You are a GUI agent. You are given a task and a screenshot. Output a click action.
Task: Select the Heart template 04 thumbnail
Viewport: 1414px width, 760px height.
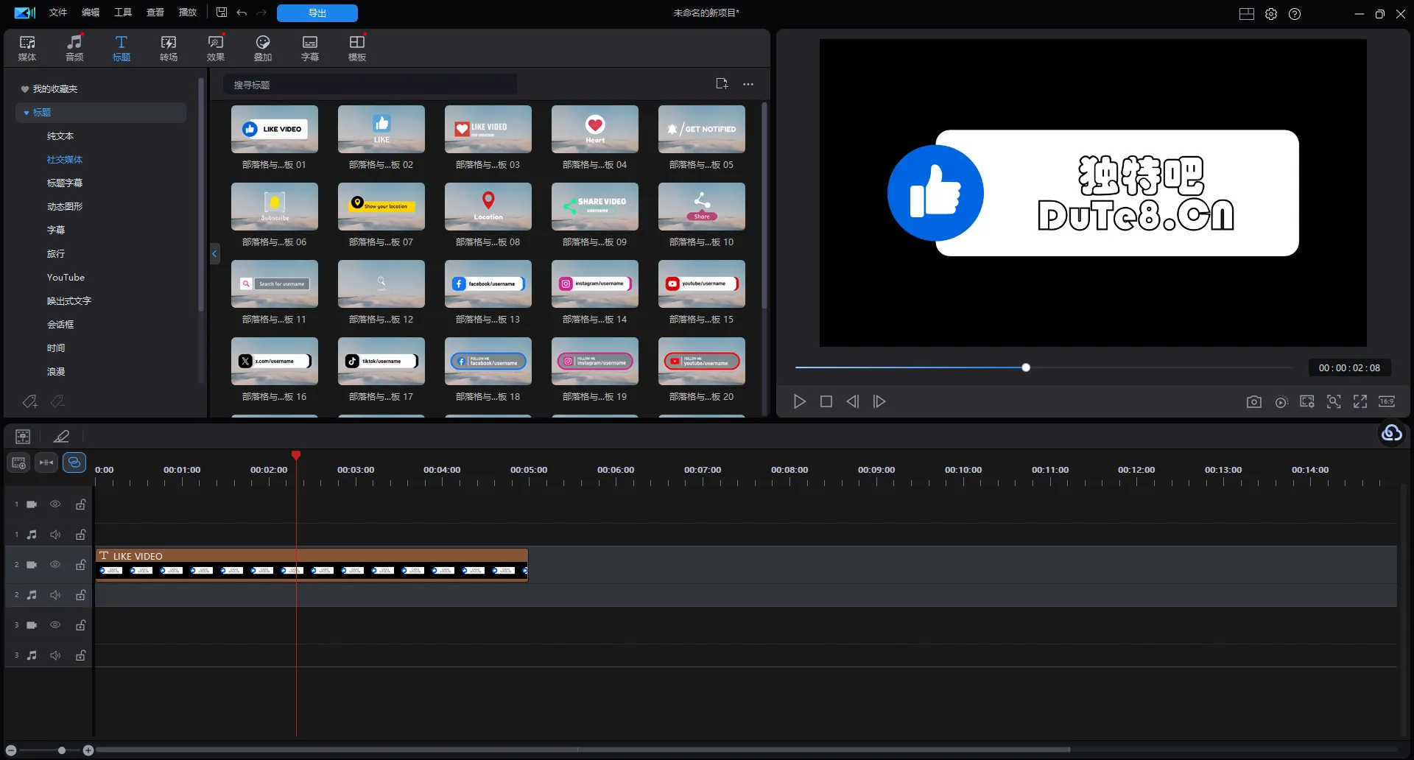(x=595, y=129)
